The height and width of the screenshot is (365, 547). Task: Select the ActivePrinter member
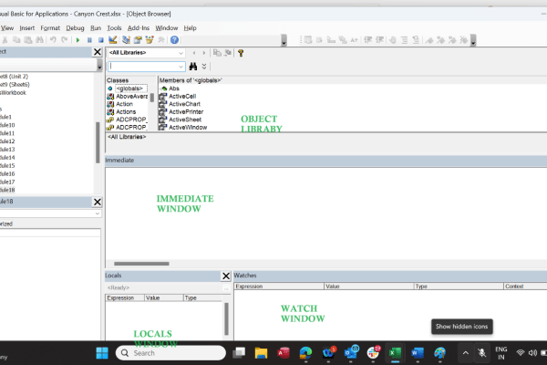[x=186, y=111]
